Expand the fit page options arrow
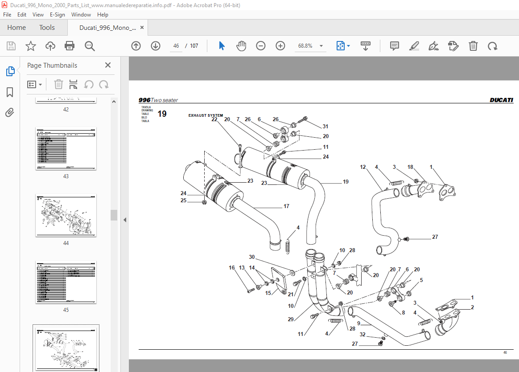 pyautogui.click(x=349, y=46)
